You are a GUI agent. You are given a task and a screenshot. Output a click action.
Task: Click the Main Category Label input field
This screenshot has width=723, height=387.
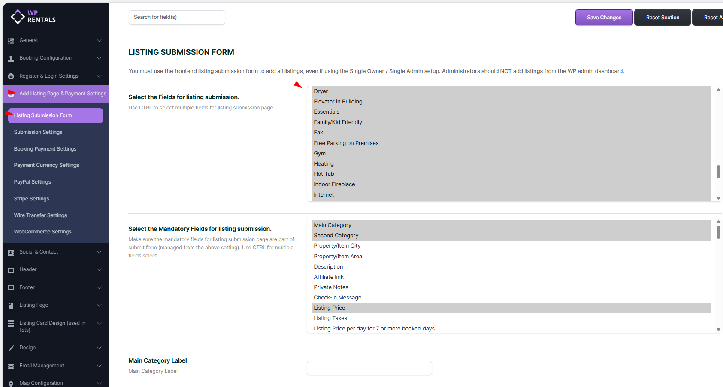pos(369,368)
